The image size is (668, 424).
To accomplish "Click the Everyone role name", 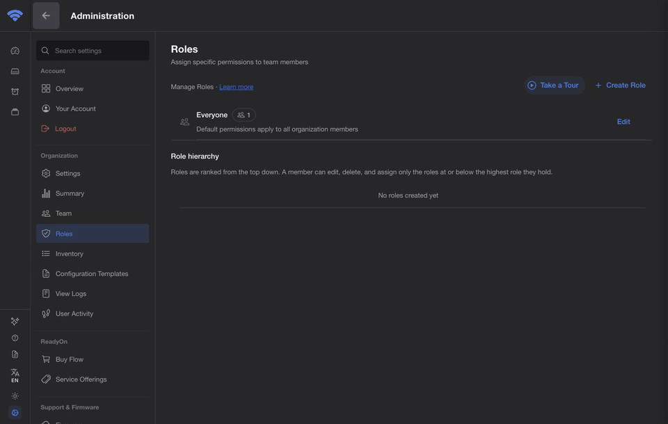I will point(212,115).
